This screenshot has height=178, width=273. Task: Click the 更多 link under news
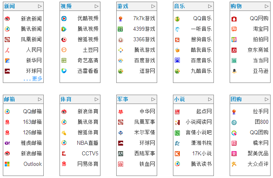coord(37,79)
